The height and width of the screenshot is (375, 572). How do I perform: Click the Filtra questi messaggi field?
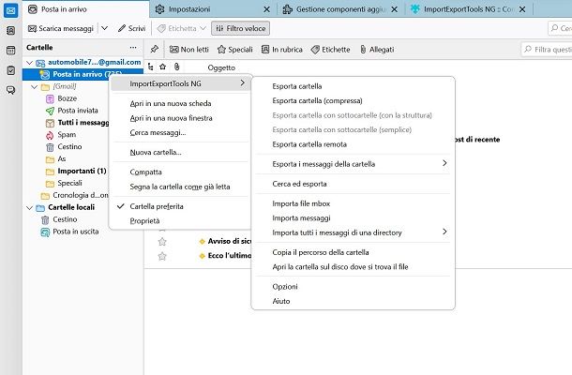click(x=547, y=50)
